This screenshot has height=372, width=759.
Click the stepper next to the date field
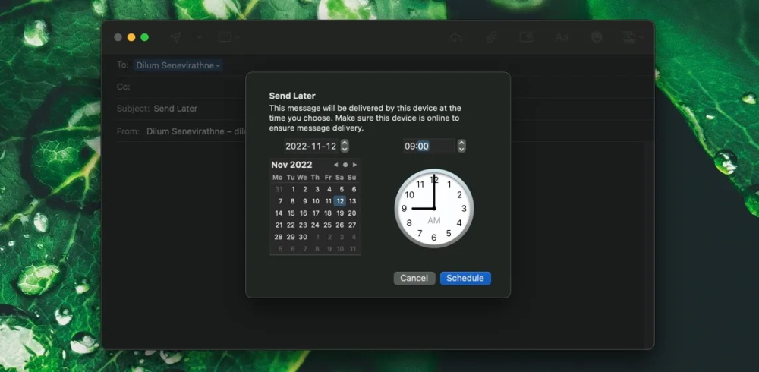(x=344, y=146)
